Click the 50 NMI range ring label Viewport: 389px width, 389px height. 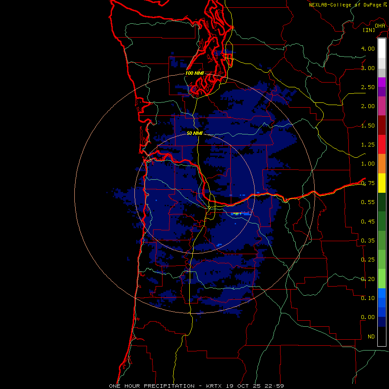(194, 133)
